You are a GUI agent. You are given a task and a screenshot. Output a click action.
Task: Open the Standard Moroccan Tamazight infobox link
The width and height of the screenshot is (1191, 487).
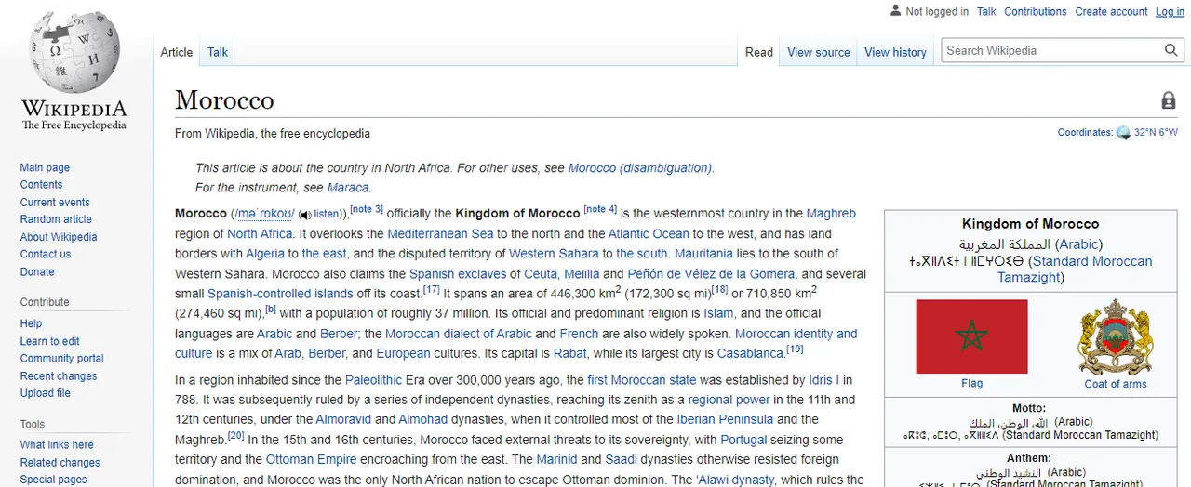click(1075, 270)
